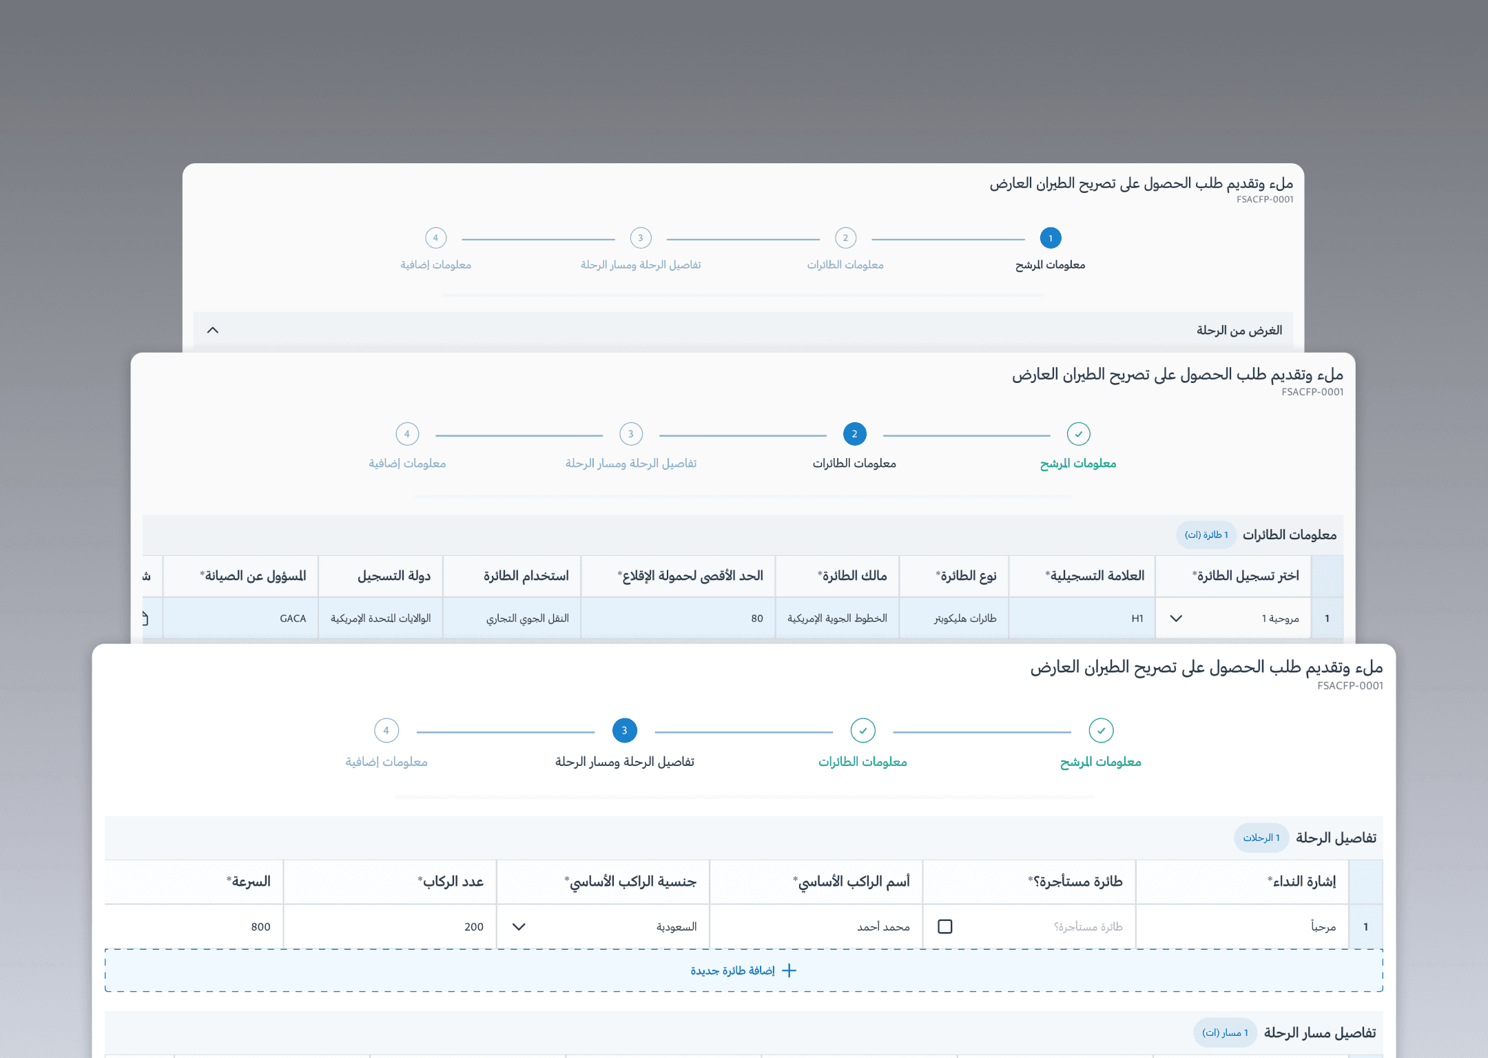Select the معلومات إضافية step label
1488x1058 pixels.
[386, 762]
